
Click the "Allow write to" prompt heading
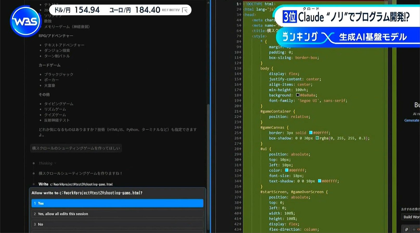click(87, 193)
